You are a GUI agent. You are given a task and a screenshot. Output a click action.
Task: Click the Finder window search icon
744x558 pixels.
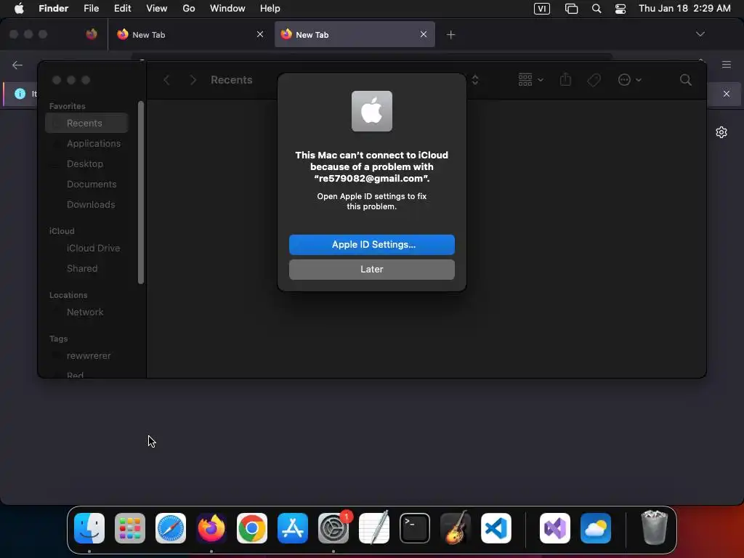[685, 80]
